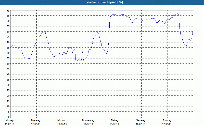Select the '70' y-axis label
This screenshot has width=204, height=127.
click(8, 42)
